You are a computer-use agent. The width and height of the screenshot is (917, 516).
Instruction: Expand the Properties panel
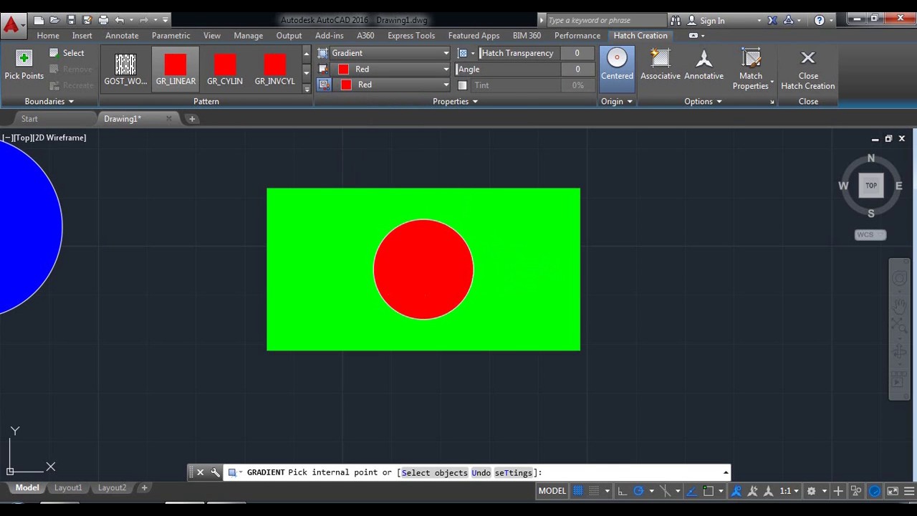[455, 102]
